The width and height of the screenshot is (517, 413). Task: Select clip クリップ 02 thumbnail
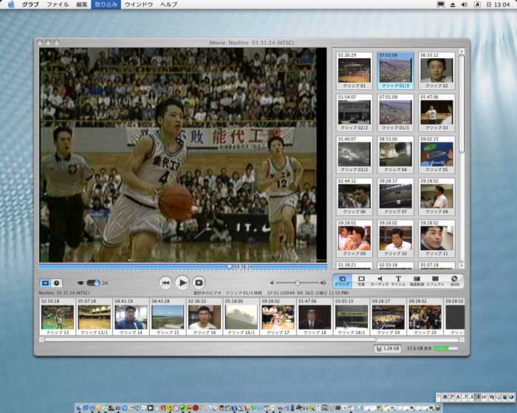point(436,71)
